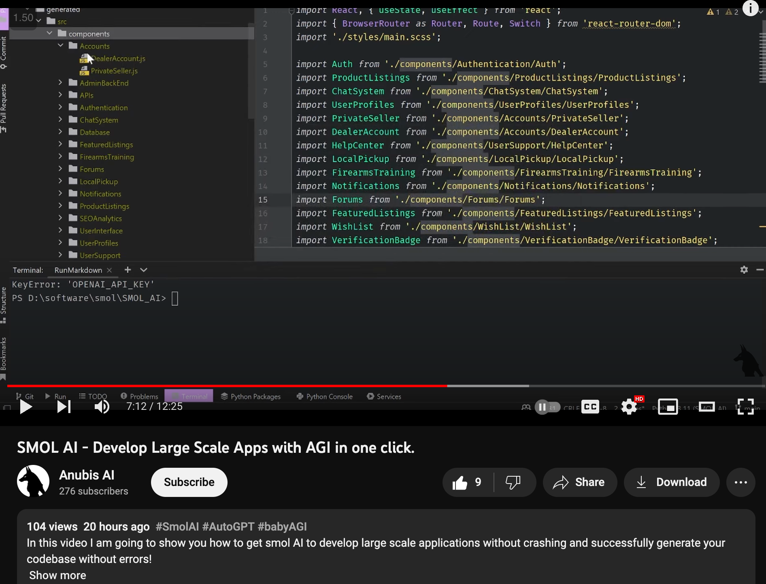This screenshot has height=584, width=766.
Task: Dislike the video with thumbs down
Action: [513, 482]
